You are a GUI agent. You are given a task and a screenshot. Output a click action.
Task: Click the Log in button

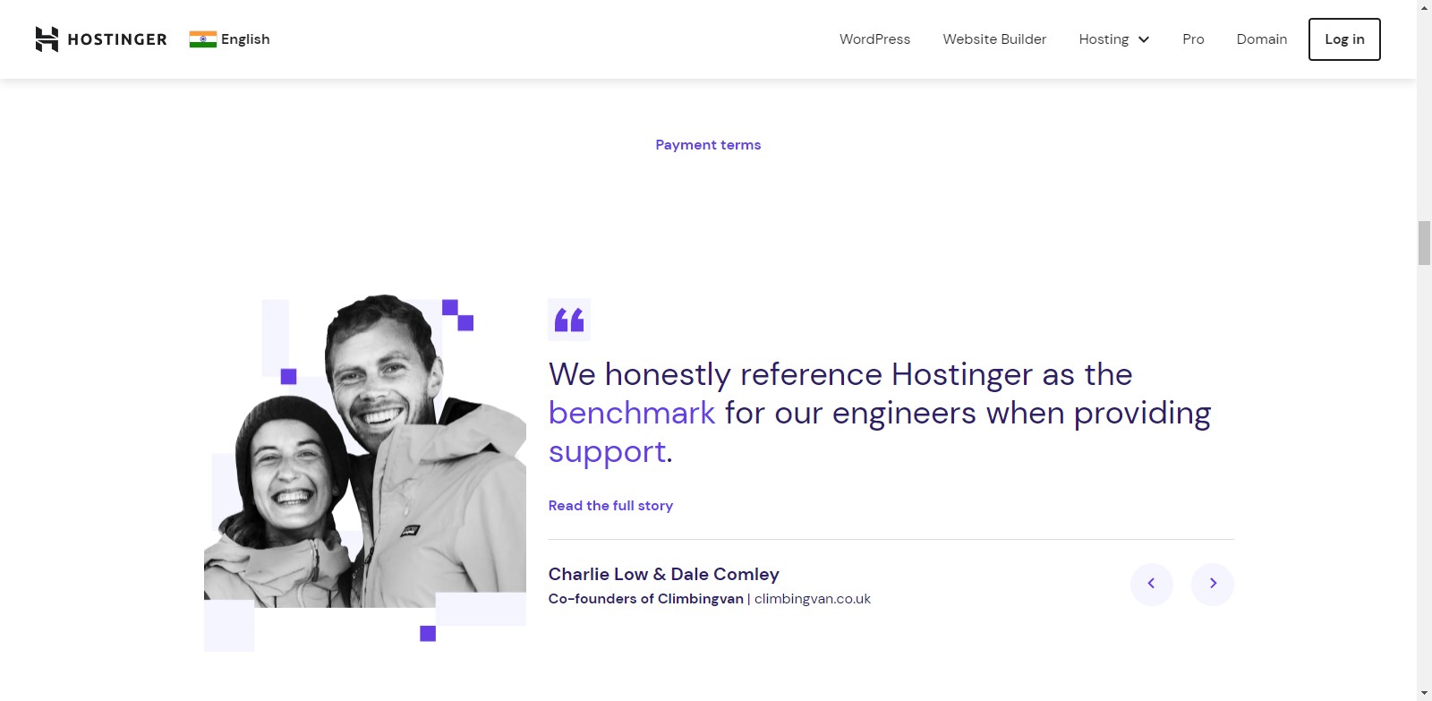click(x=1344, y=39)
